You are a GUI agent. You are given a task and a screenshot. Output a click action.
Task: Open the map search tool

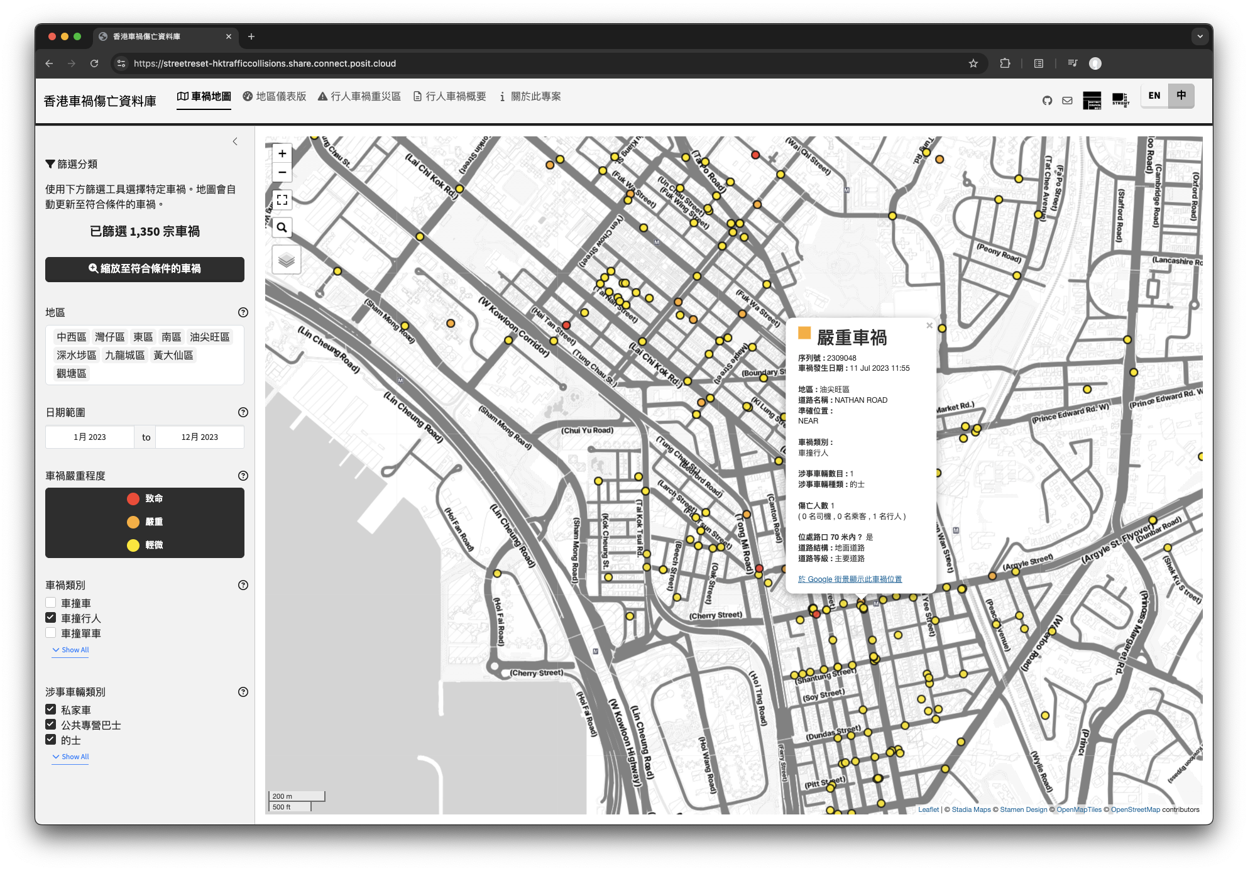[282, 227]
